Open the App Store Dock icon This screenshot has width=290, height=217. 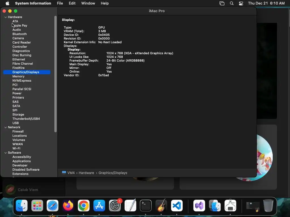99,206
